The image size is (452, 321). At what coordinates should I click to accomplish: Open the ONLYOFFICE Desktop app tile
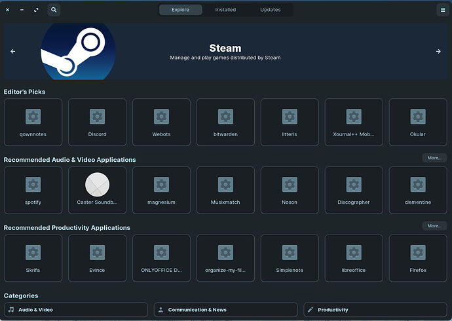161,258
